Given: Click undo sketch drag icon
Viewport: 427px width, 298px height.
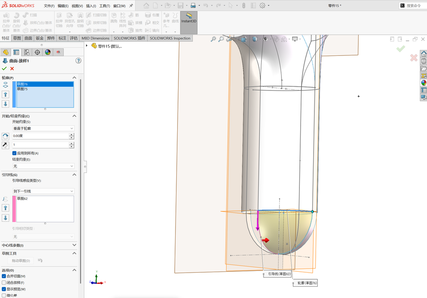Looking at the screenshot, I should pos(40,260).
